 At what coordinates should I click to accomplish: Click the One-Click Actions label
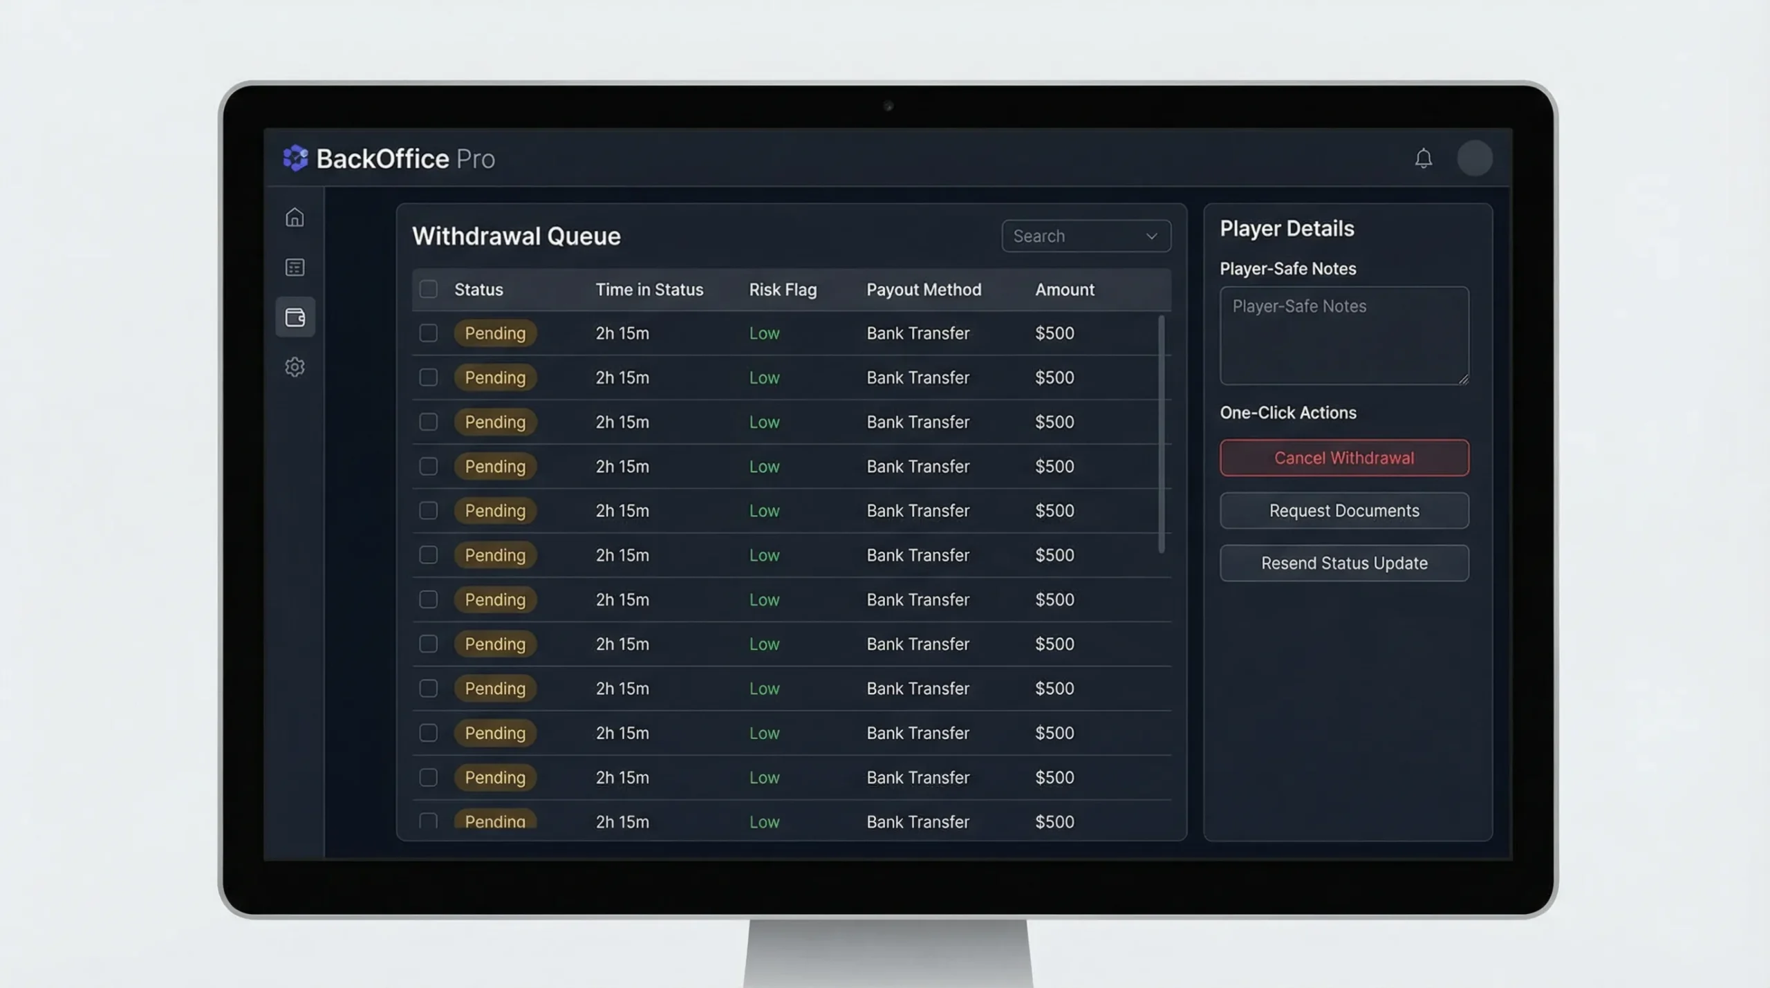click(1287, 413)
